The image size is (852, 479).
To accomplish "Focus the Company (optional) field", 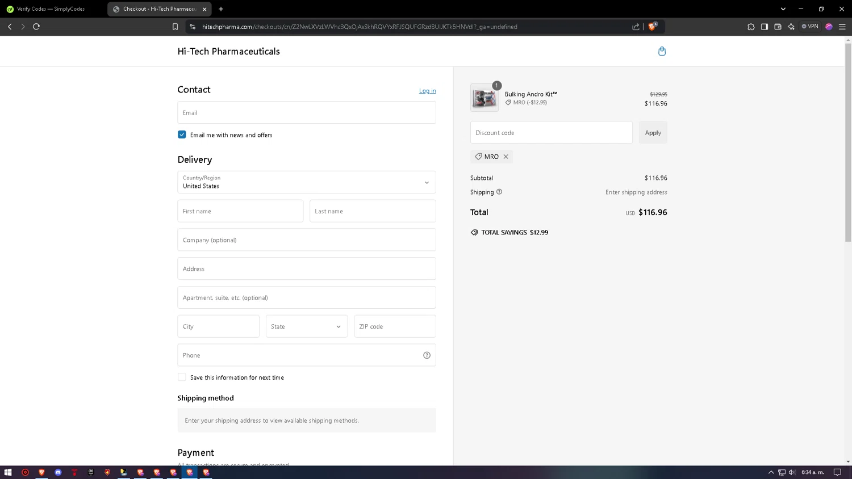I will (307, 240).
